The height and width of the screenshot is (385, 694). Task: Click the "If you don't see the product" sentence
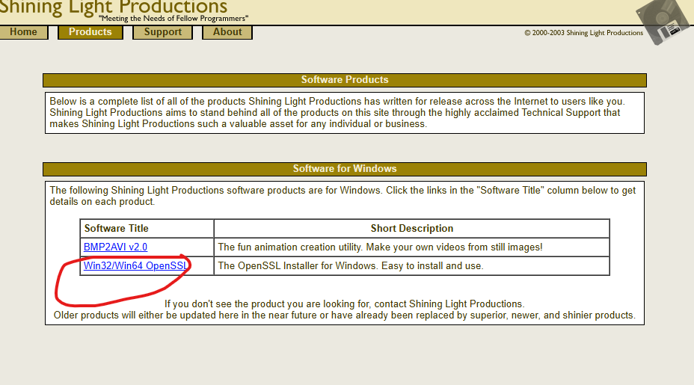click(344, 304)
